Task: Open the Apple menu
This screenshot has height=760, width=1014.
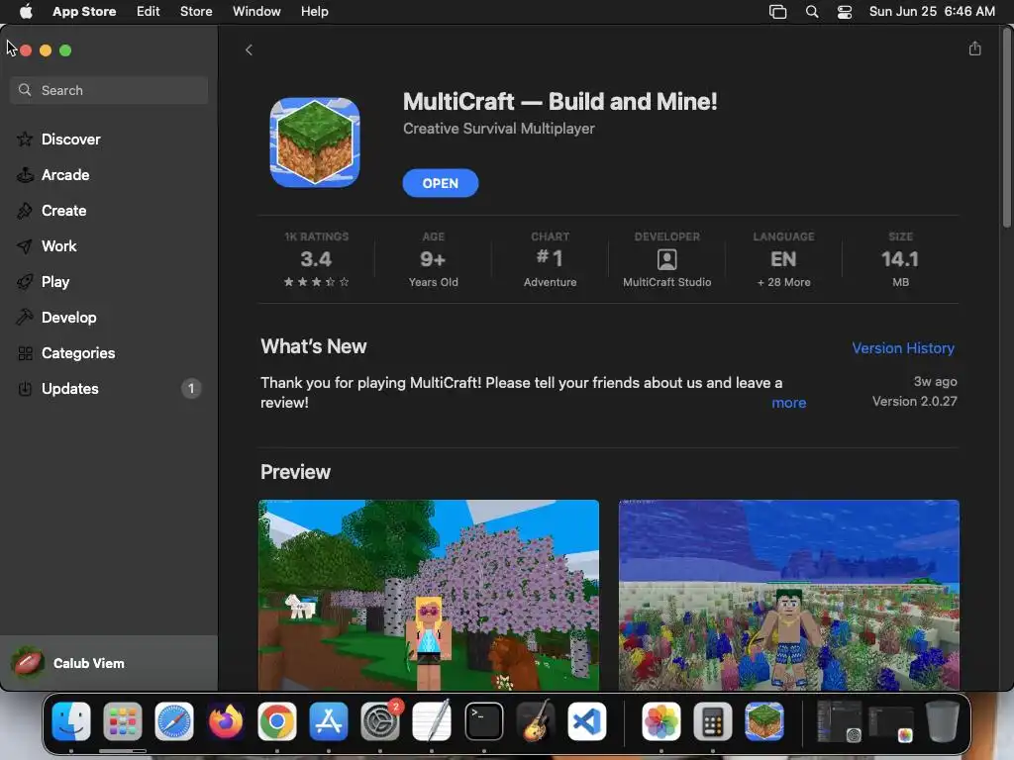Action: click(x=26, y=11)
